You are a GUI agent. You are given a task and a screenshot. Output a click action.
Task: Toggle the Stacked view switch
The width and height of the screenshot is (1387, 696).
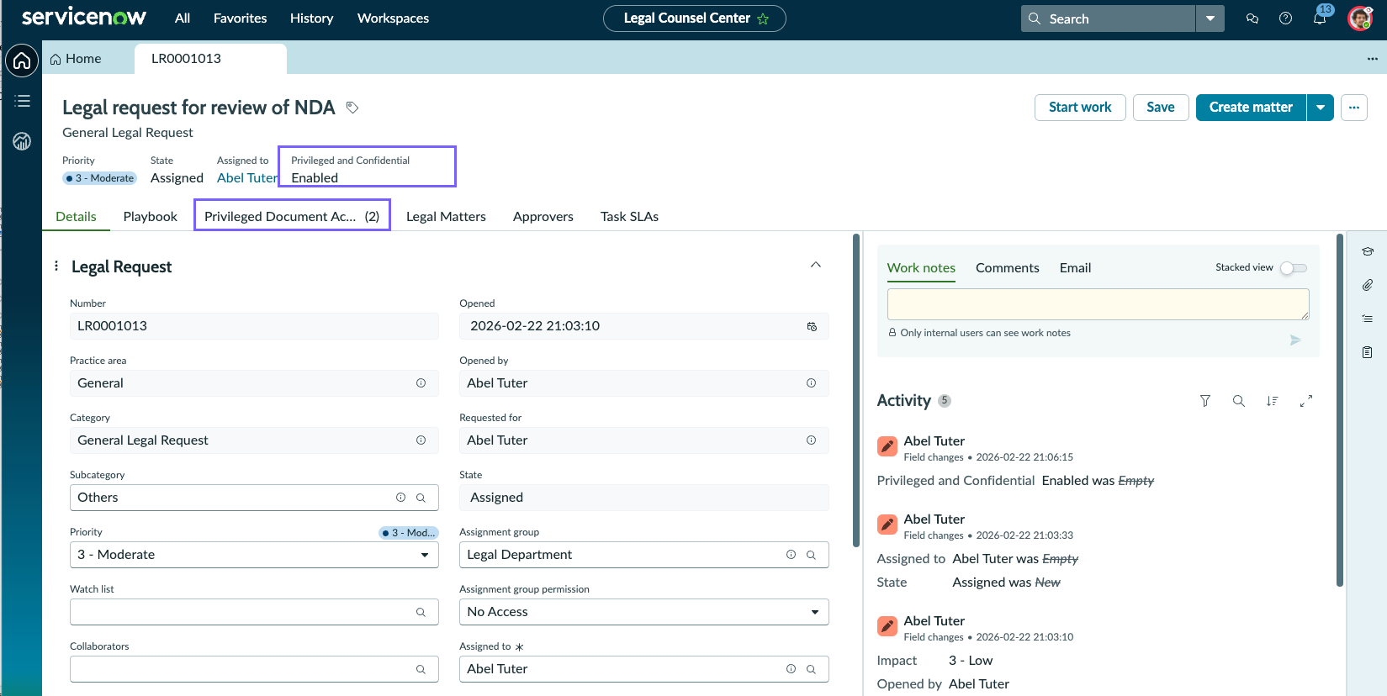(x=1294, y=268)
